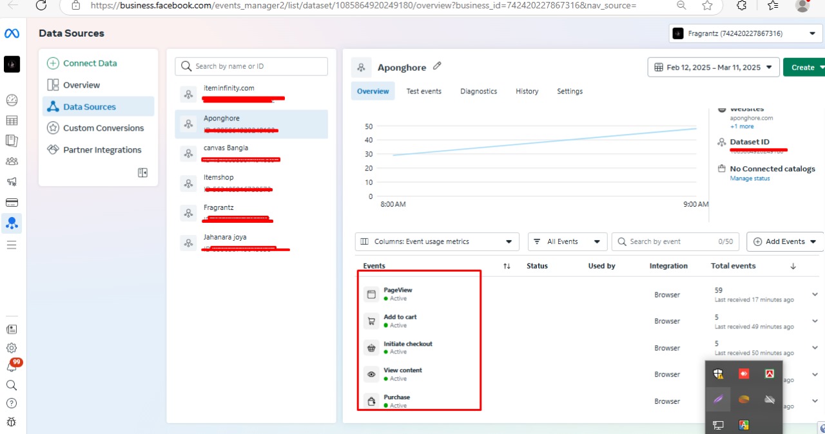Expand the PageView row chevron

[x=815, y=294]
